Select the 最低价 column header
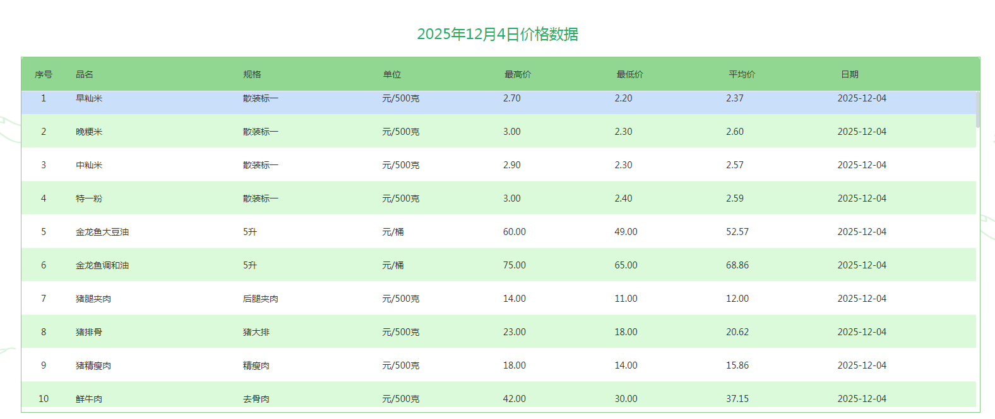Viewport: 995px width, 419px height. tap(629, 74)
